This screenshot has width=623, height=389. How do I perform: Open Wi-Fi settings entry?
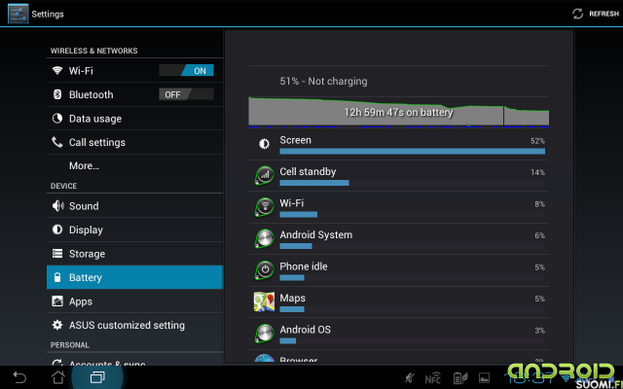pos(134,71)
